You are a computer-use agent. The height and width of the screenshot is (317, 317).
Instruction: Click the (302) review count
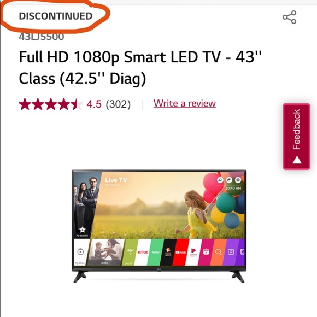(x=118, y=104)
